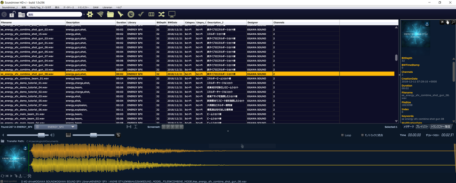
Task: Select row se_energy_sfx_demo_tutorial_07.wav
Action: click(197, 105)
